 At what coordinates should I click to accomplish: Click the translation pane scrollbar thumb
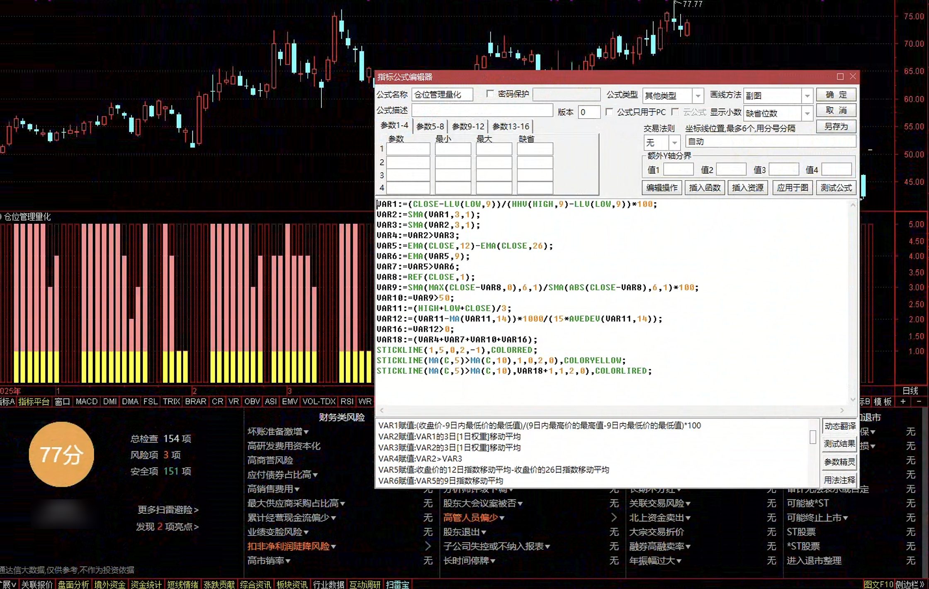tap(813, 437)
